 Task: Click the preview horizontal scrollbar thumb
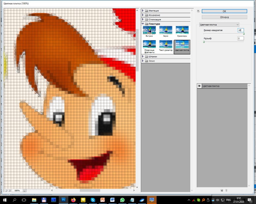[90, 190]
